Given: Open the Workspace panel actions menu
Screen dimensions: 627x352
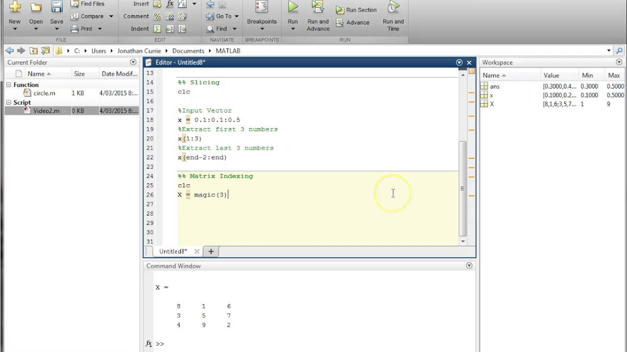Looking at the screenshot, I should pos(619,63).
